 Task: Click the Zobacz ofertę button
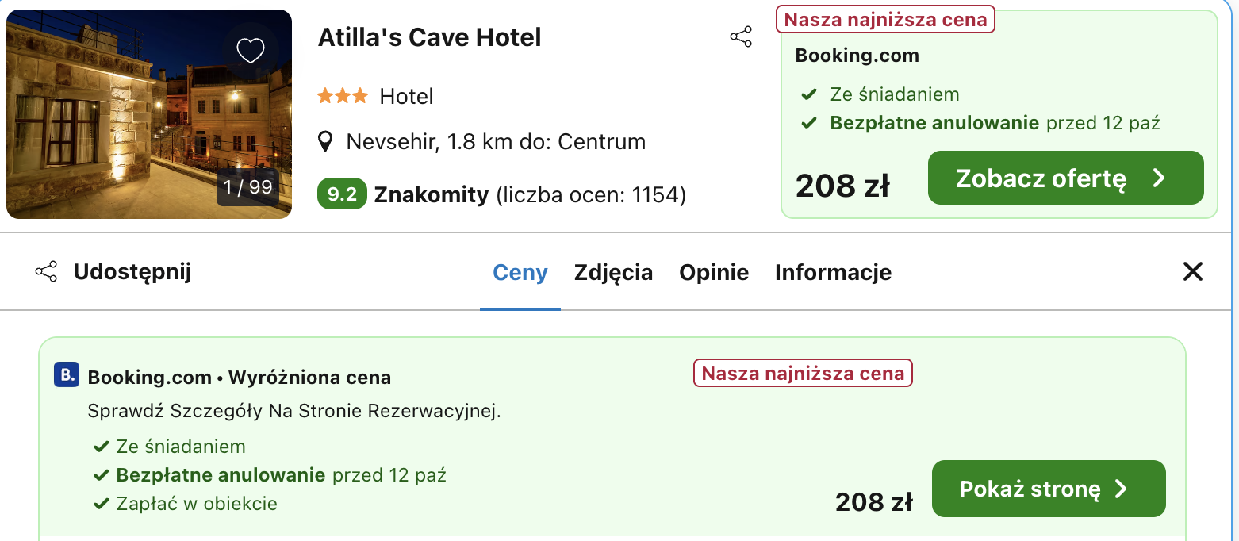coord(1065,178)
